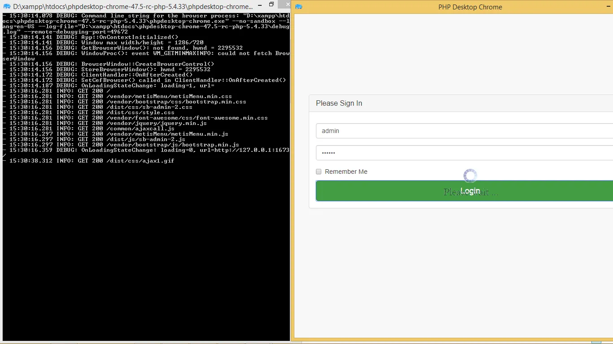Click log line App::OnContextInitialized()
613x344 pixels.
[x=90, y=37]
